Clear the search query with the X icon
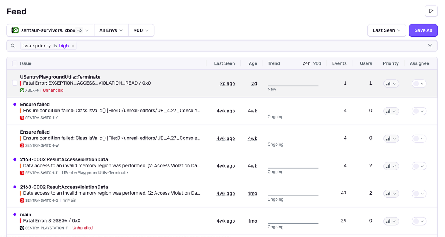Image resolution: width=445 pixels, height=237 pixels. pos(430,46)
